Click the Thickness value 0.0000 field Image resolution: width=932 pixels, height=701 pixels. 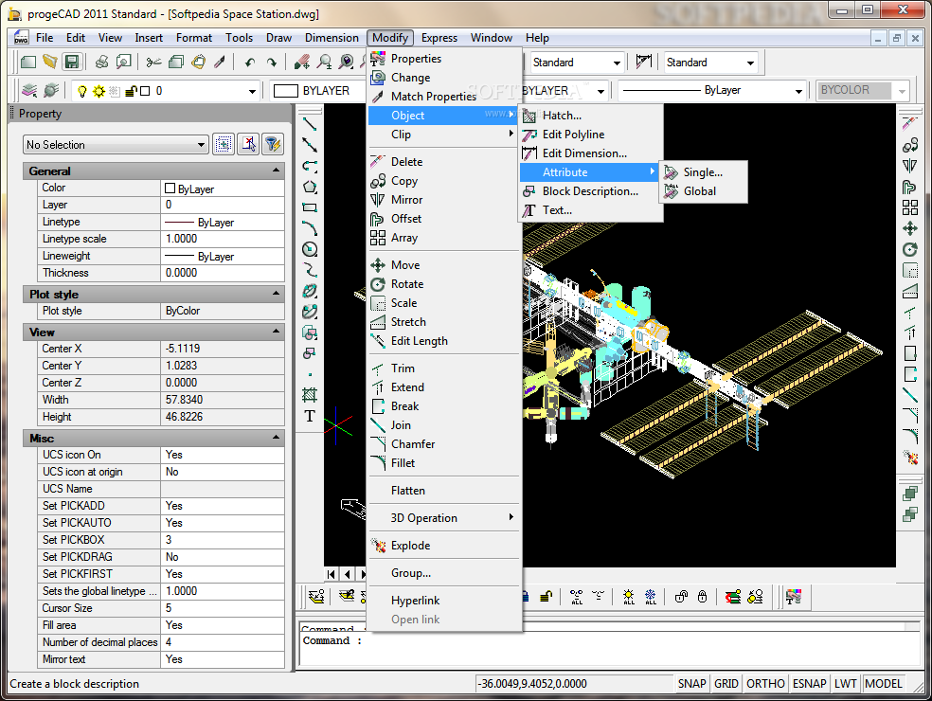click(x=223, y=273)
